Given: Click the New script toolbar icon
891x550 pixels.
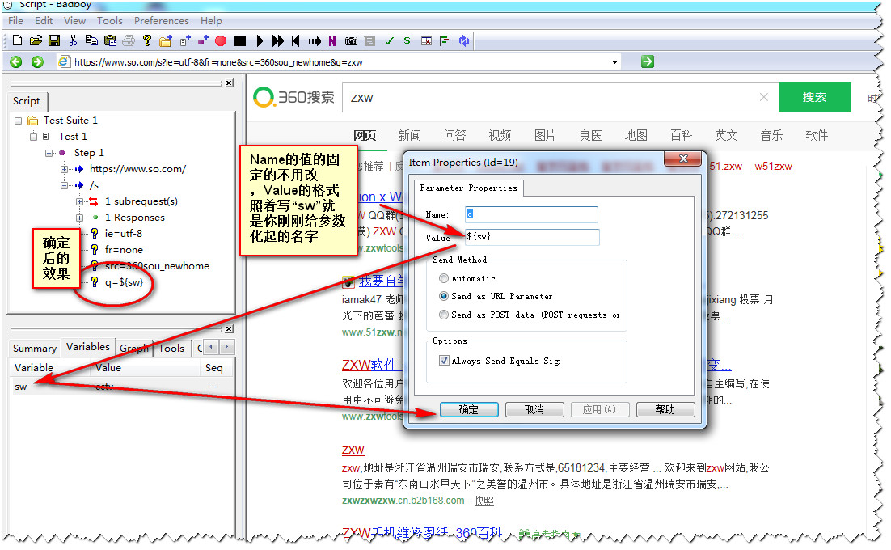Looking at the screenshot, I should pos(17,40).
